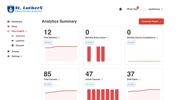Click the Active Courses help icon
The height and width of the screenshot is (100, 176).
tap(102, 79)
